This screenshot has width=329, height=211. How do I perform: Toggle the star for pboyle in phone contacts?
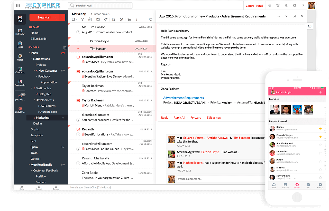[x=320, y=161]
